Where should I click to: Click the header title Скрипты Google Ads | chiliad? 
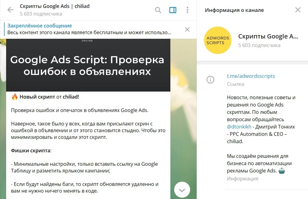[55, 6]
